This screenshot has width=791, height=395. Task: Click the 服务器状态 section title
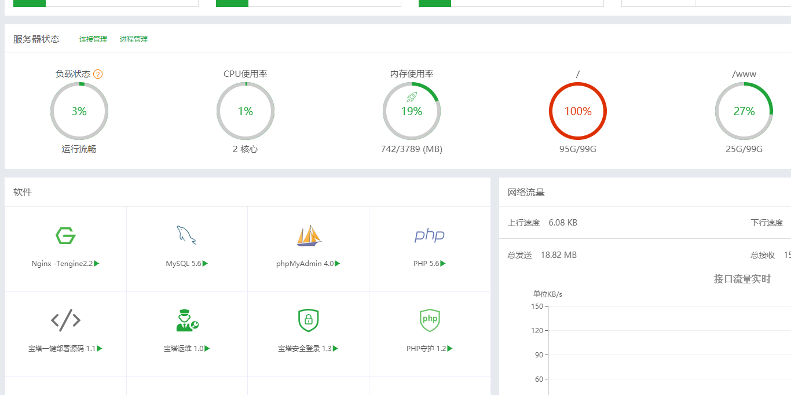click(36, 39)
